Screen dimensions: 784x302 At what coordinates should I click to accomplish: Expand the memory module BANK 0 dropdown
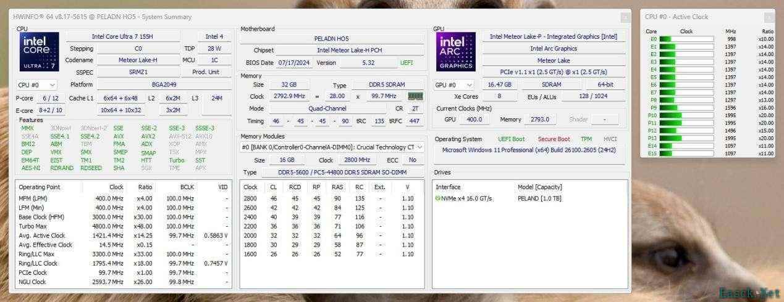tap(332, 147)
